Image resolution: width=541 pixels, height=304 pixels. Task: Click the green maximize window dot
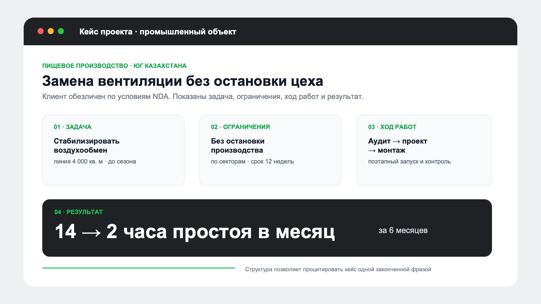[x=61, y=31]
